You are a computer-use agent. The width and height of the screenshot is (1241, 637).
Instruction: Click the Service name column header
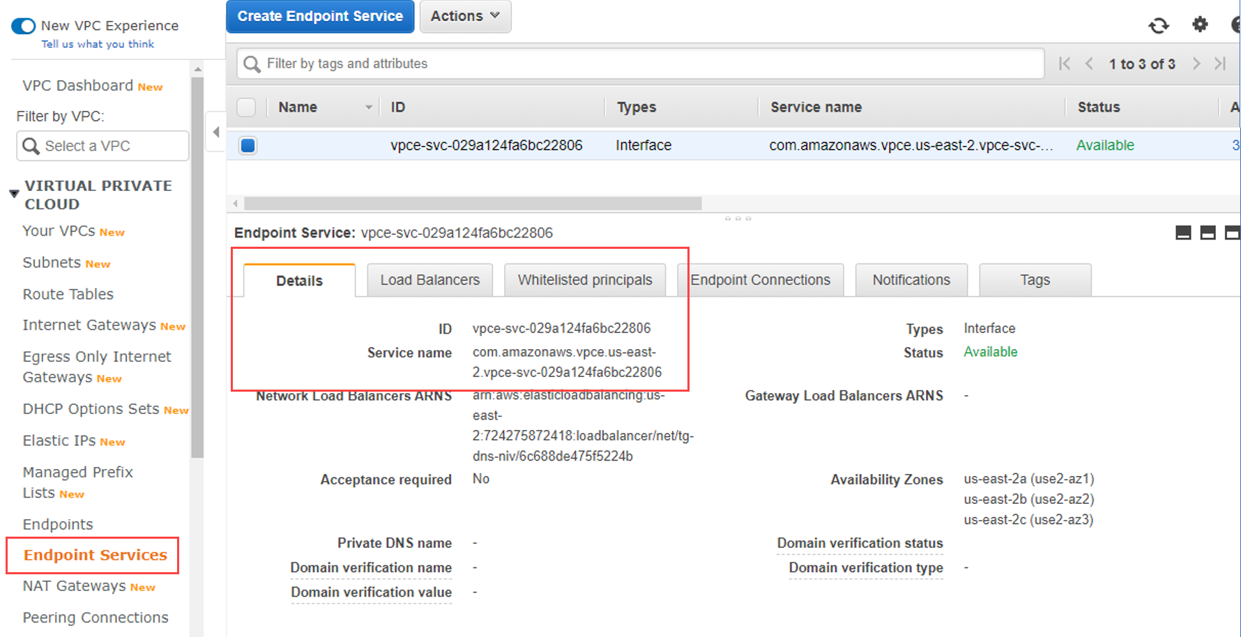[x=816, y=107]
